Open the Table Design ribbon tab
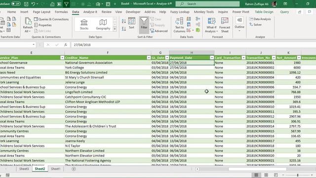316x178 pixels. click(264, 12)
